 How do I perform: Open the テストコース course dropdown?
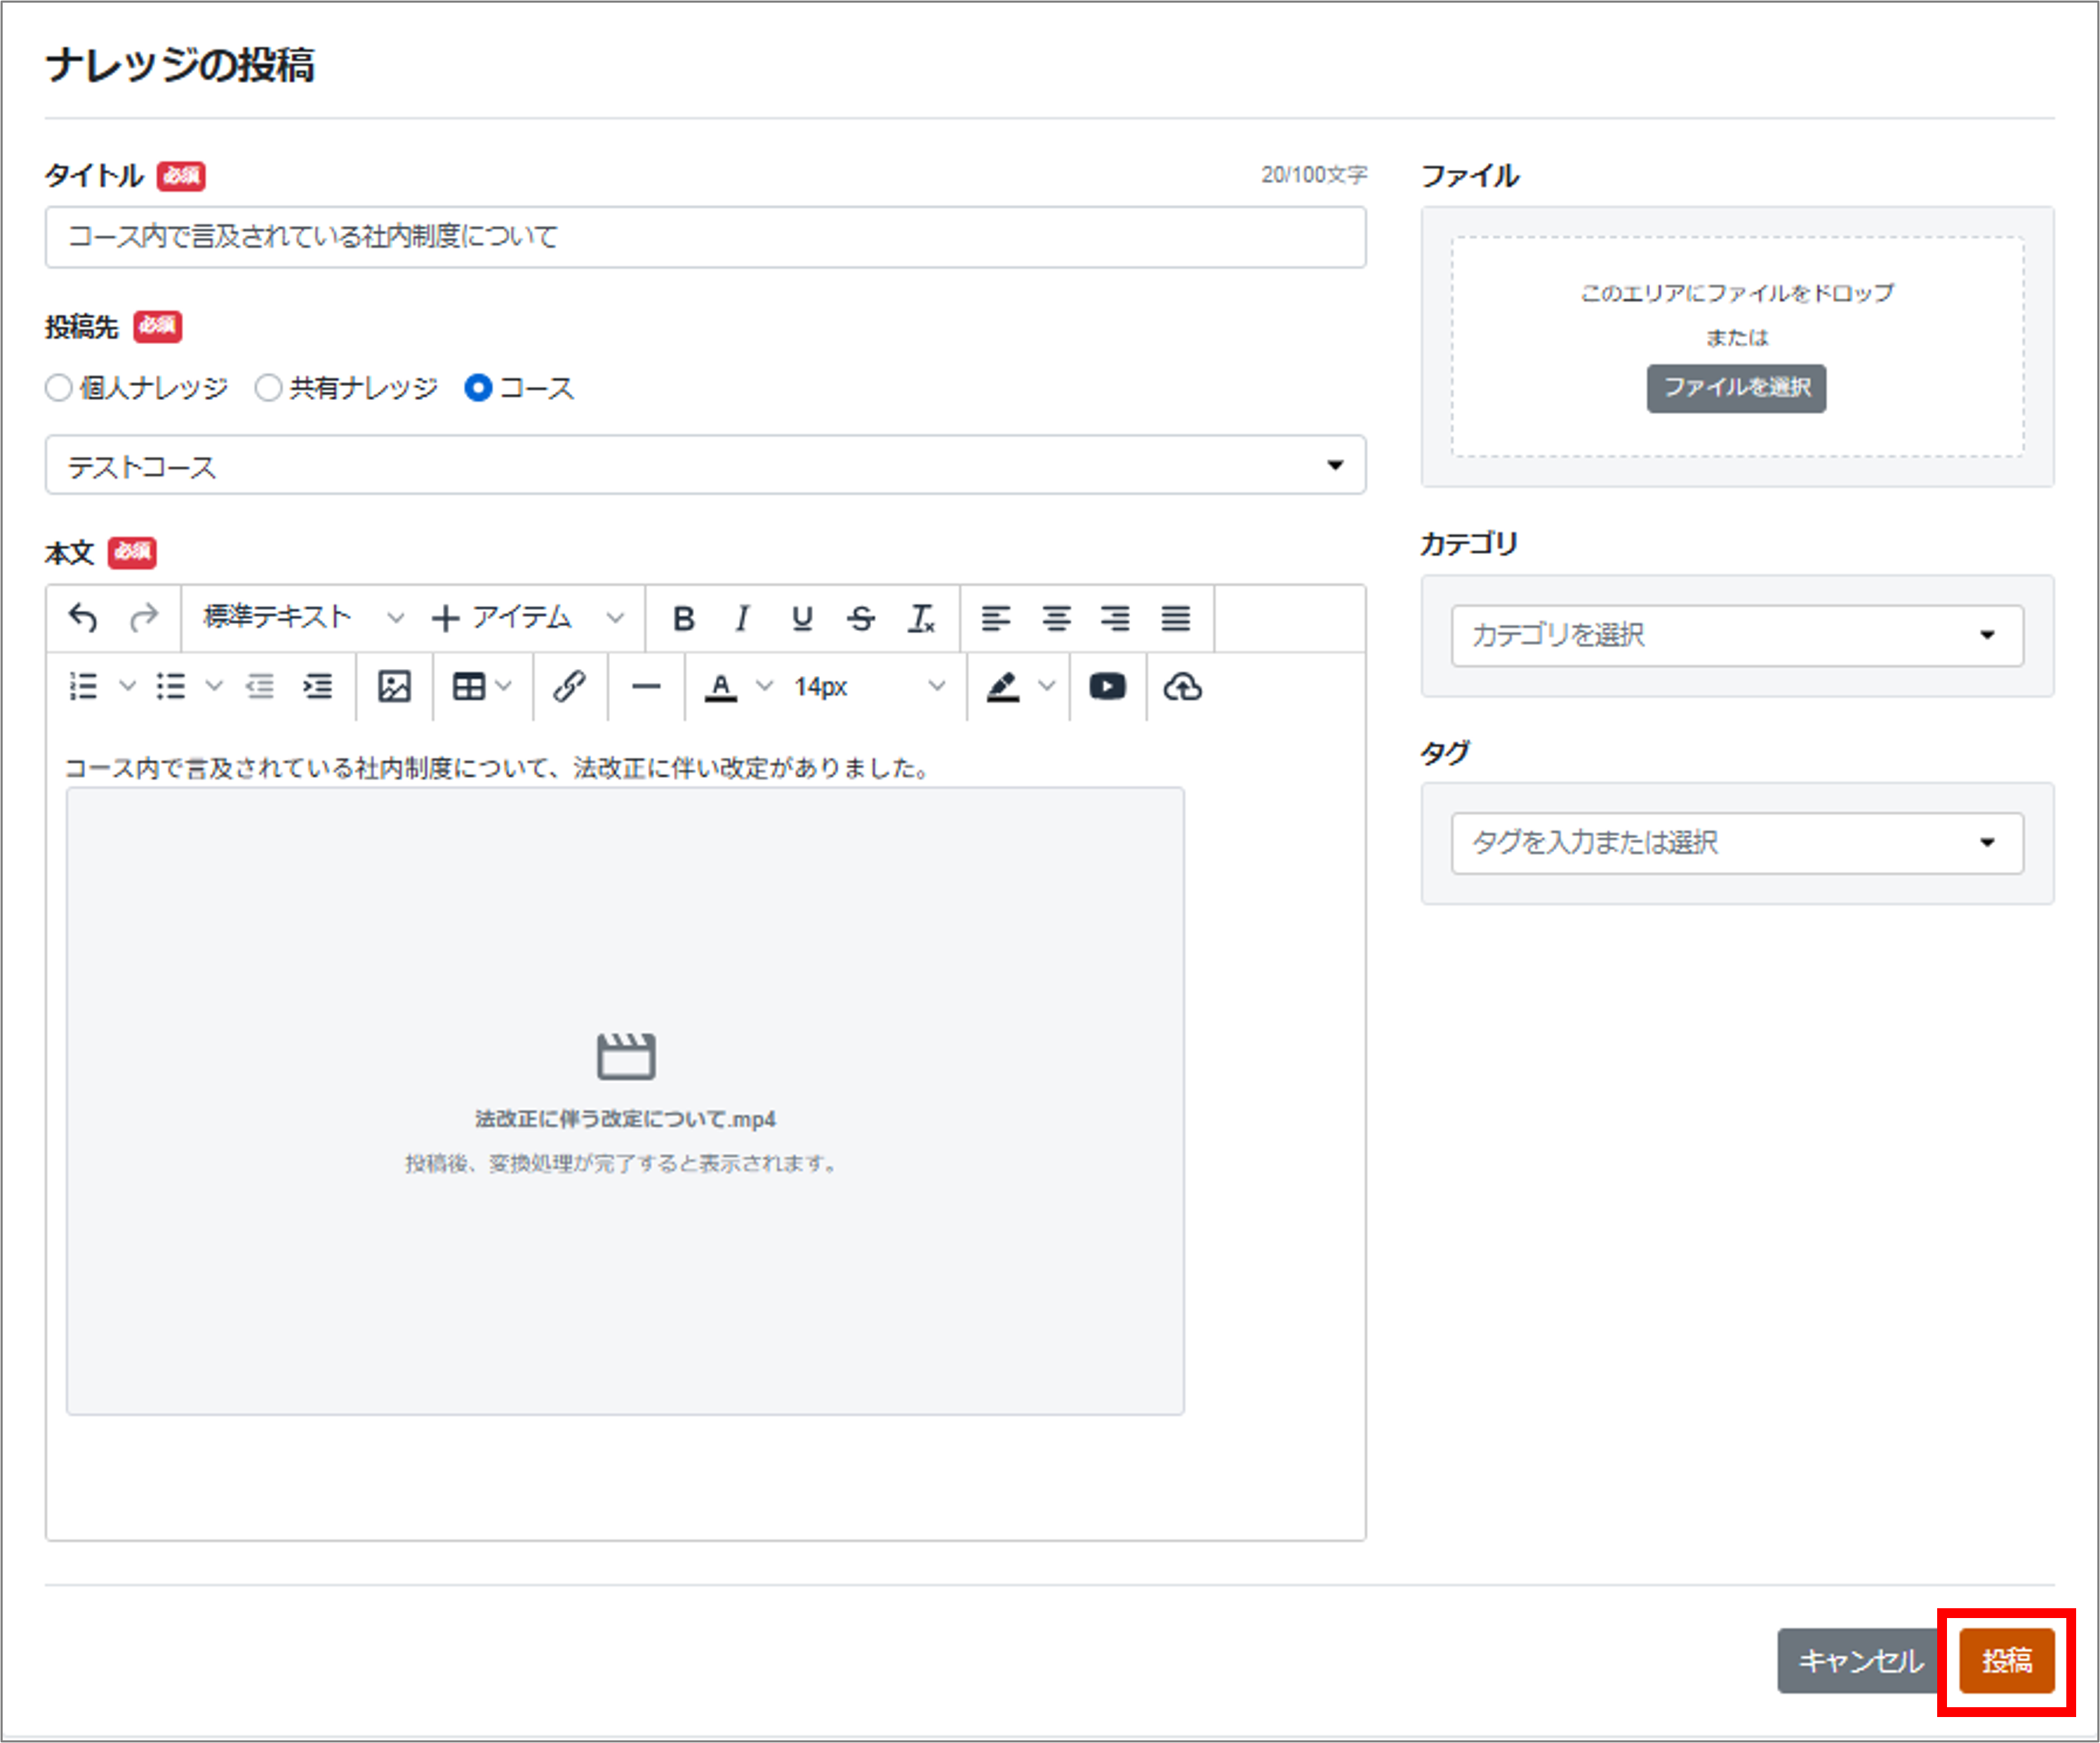pos(705,465)
